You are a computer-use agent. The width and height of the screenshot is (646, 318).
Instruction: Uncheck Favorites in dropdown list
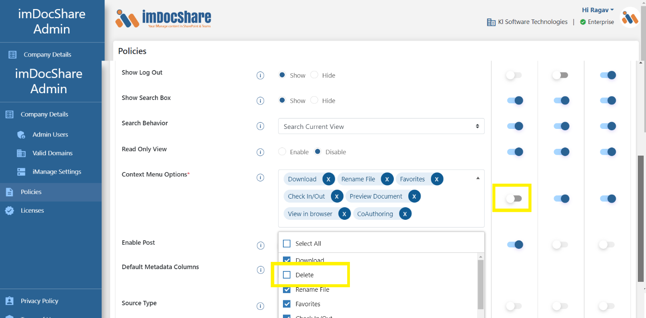point(287,304)
